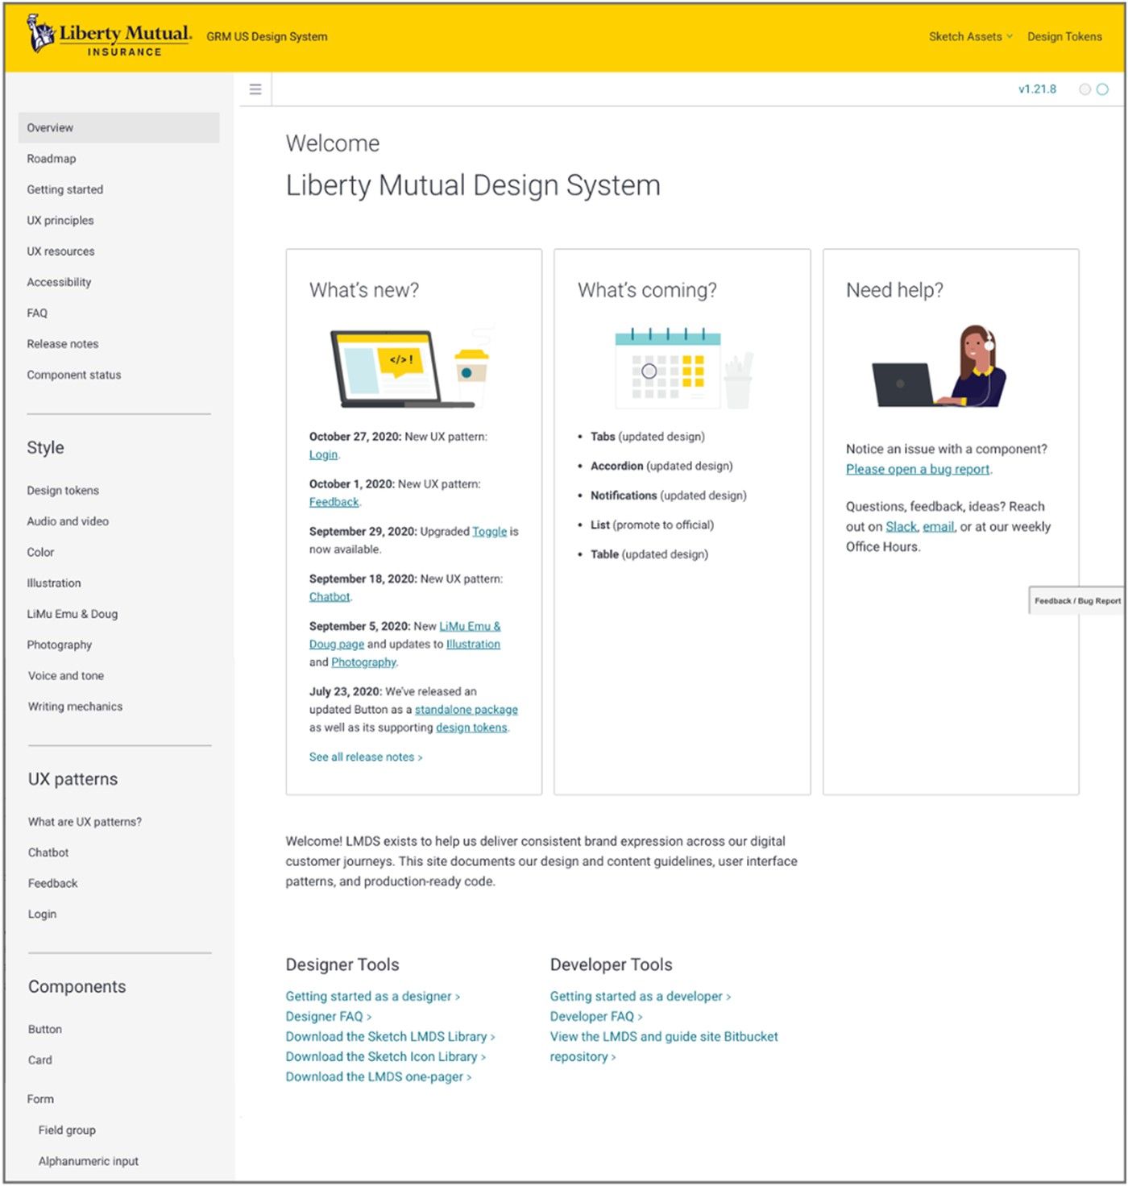Open the Designer FAQ link
This screenshot has height=1186, width=1128.
coord(329,1017)
